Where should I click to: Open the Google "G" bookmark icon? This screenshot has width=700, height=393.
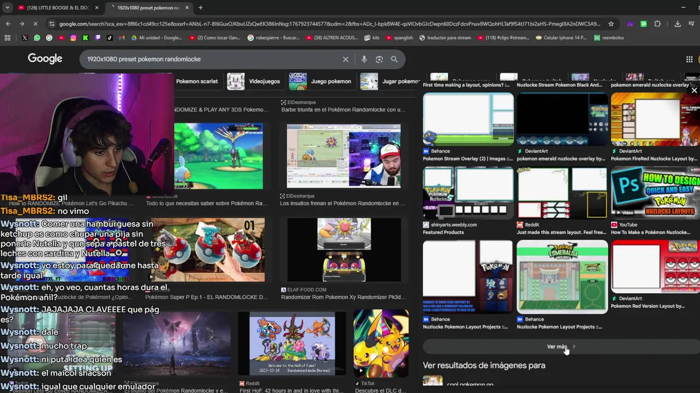49,38
